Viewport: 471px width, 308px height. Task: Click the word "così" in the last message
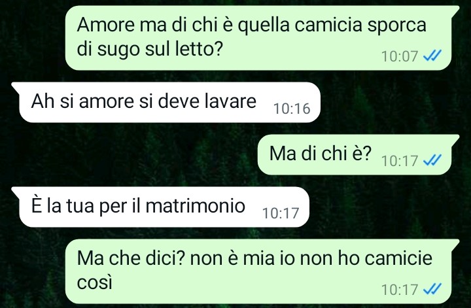tap(94, 282)
